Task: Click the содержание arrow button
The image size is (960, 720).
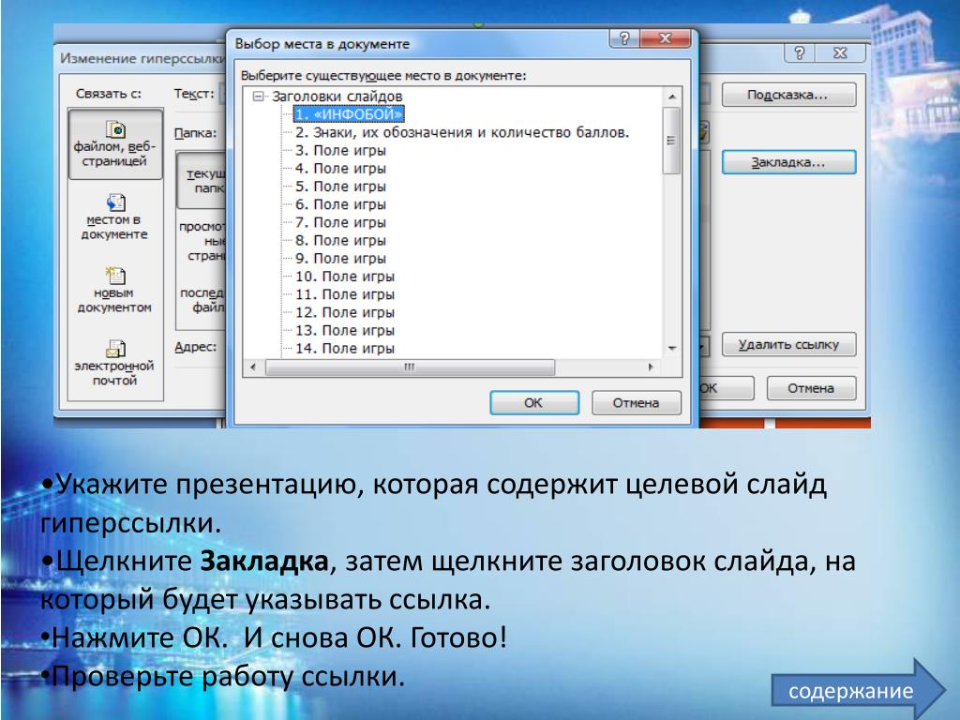Action: coord(859,691)
